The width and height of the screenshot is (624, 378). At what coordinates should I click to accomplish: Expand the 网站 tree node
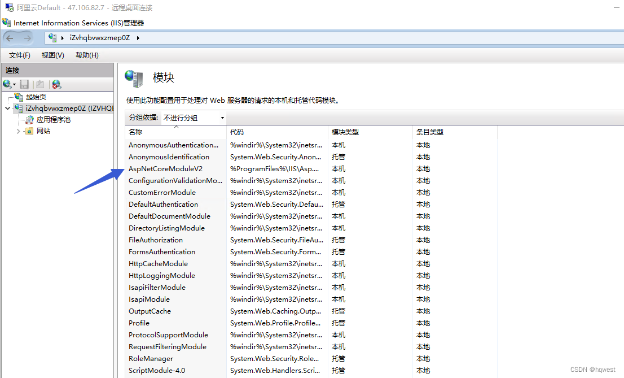pyautogui.click(x=18, y=131)
